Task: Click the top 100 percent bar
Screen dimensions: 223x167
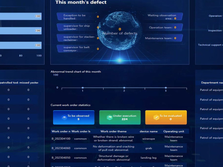Action: pyautogui.click(x=21, y=16)
